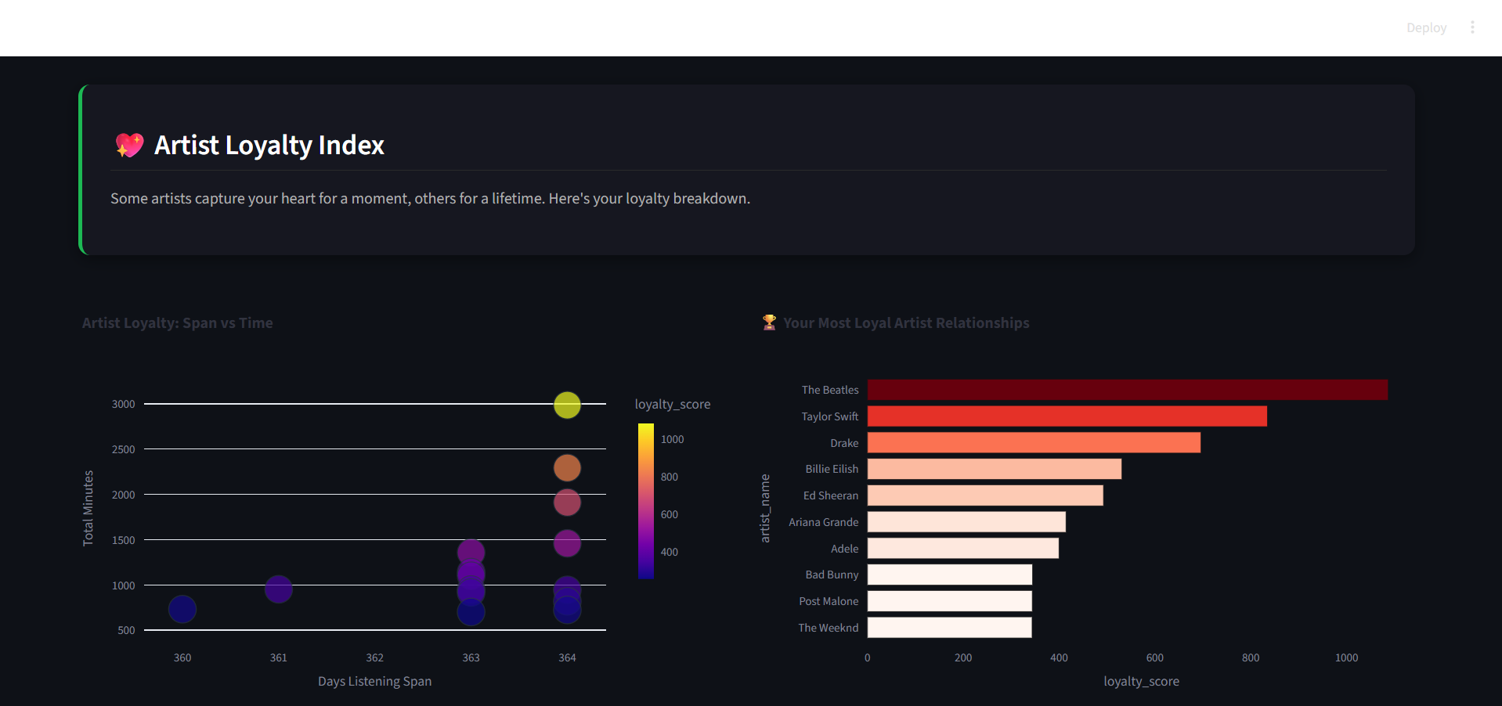Click The Weeknd bar

click(950, 628)
